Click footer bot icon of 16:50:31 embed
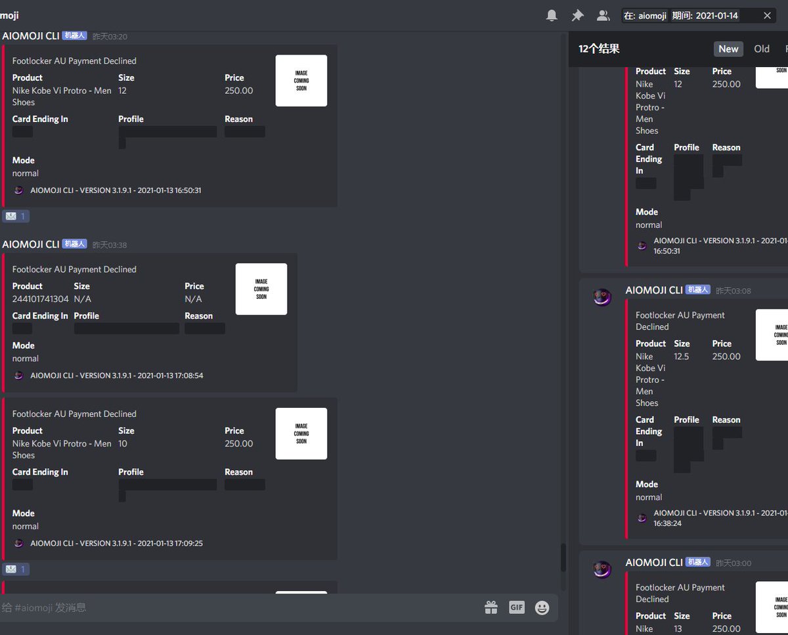The height and width of the screenshot is (635, 788). [18, 190]
